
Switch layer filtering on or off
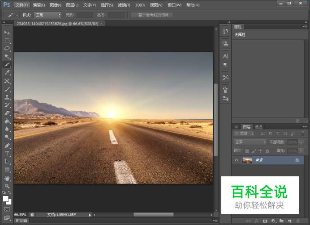point(303,134)
